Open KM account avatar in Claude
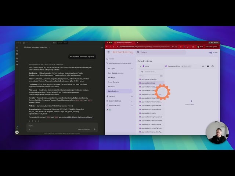The image size is (235, 176). coord(17,132)
